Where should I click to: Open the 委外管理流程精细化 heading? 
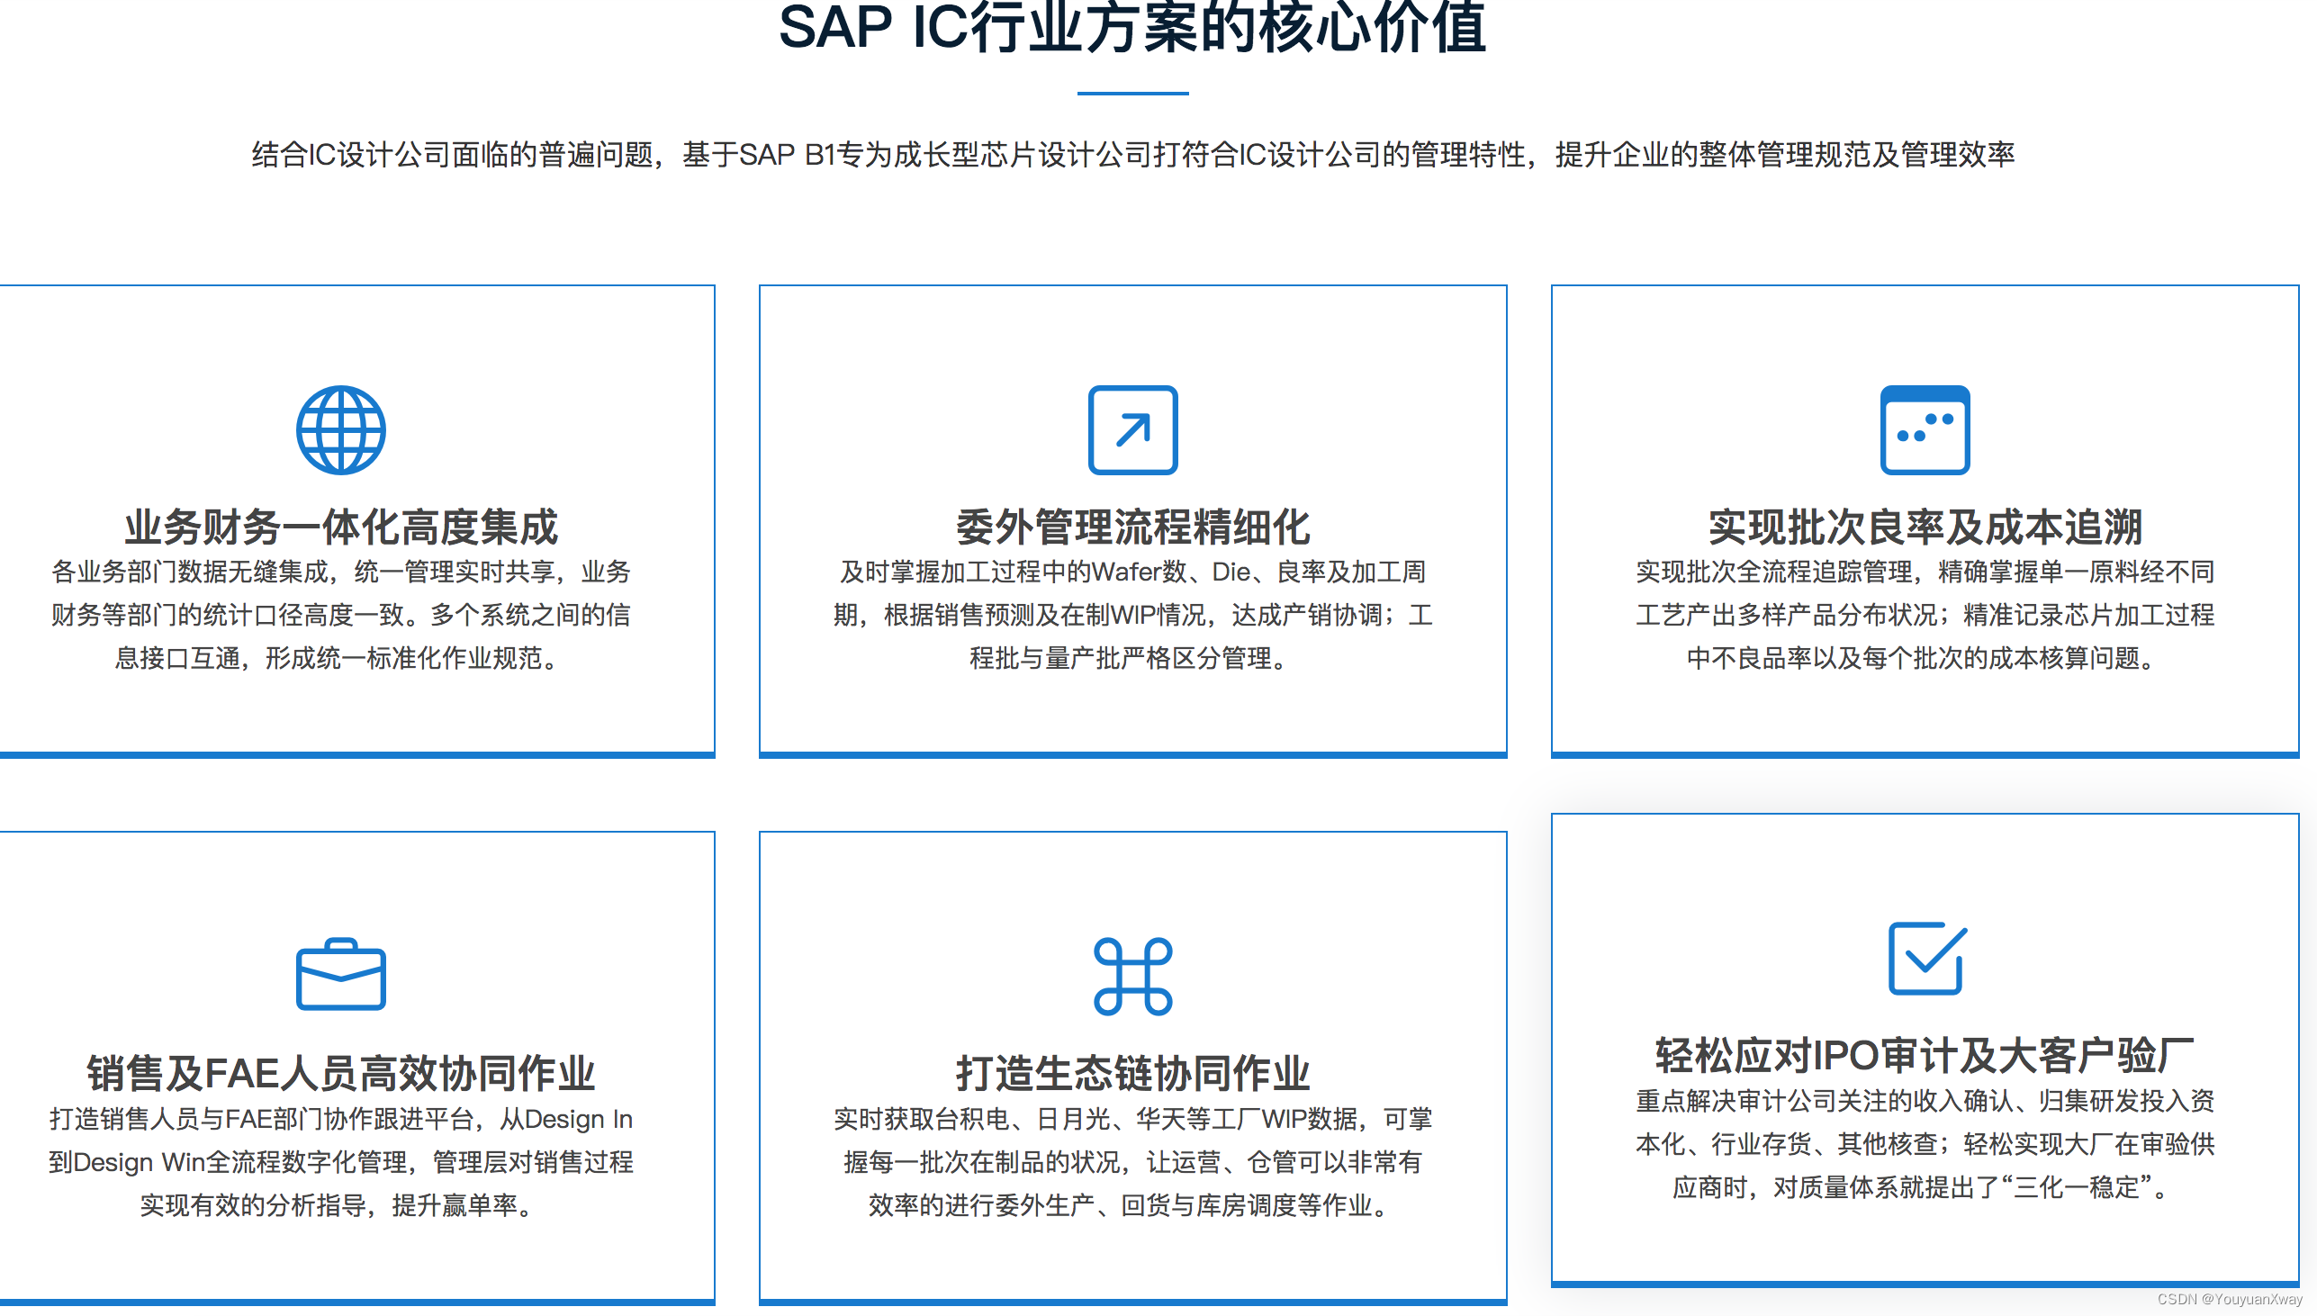tap(1132, 527)
